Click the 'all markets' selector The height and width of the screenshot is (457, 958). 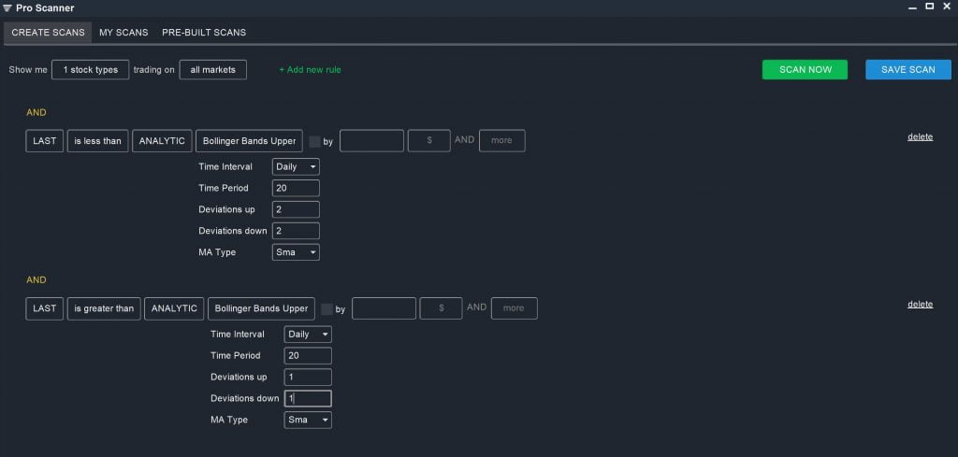(212, 69)
